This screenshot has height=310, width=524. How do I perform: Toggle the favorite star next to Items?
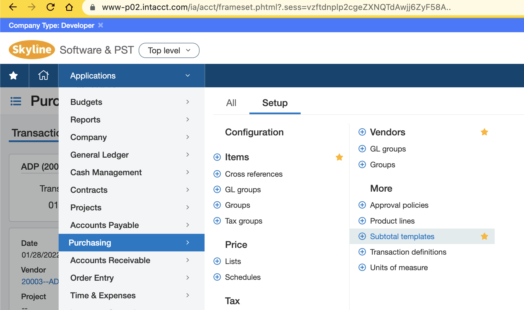pyautogui.click(x=339, y=157)
